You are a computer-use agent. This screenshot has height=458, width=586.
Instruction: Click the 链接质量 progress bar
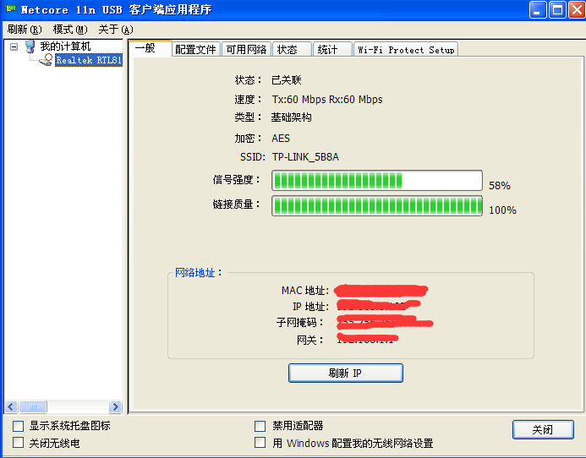click(x=377, y=205)
